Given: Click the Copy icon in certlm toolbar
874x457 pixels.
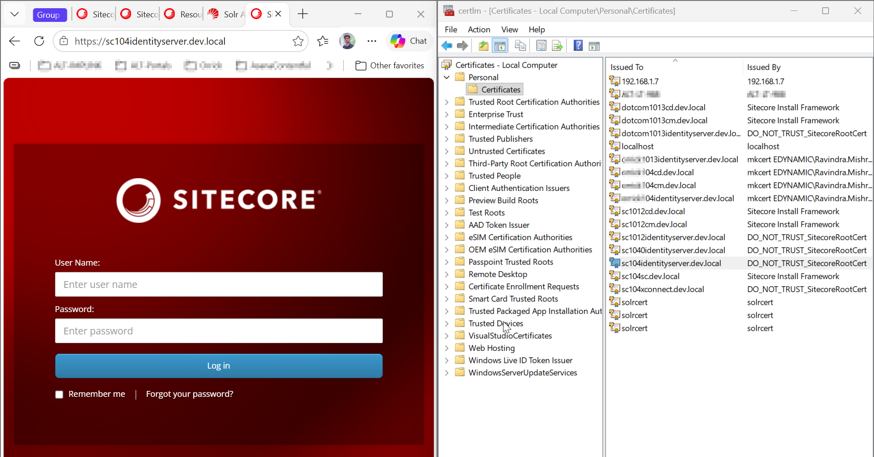Looking at the screenshot, I should point(520,46).
